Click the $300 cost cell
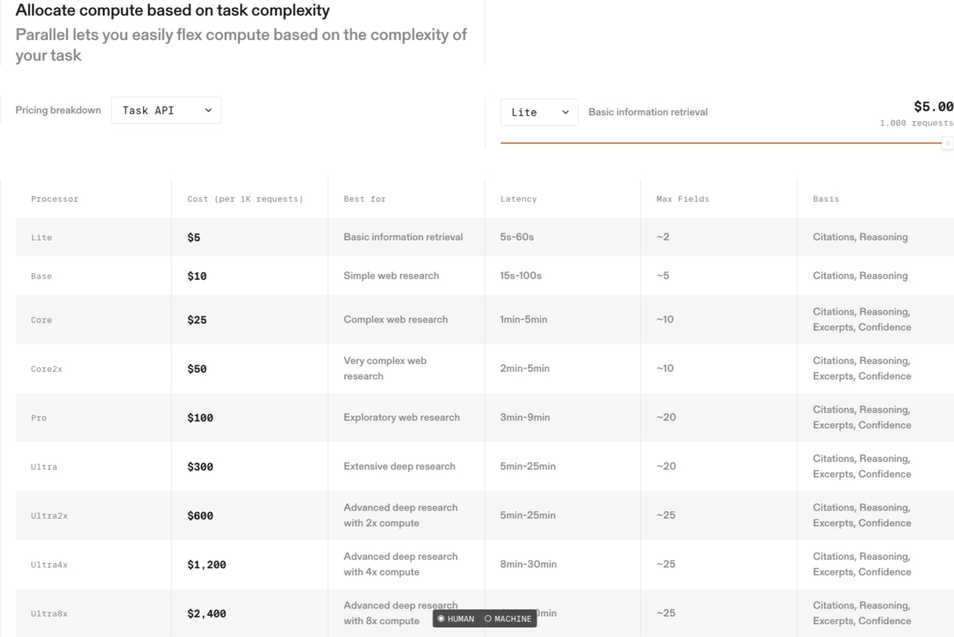 [200, 467]
